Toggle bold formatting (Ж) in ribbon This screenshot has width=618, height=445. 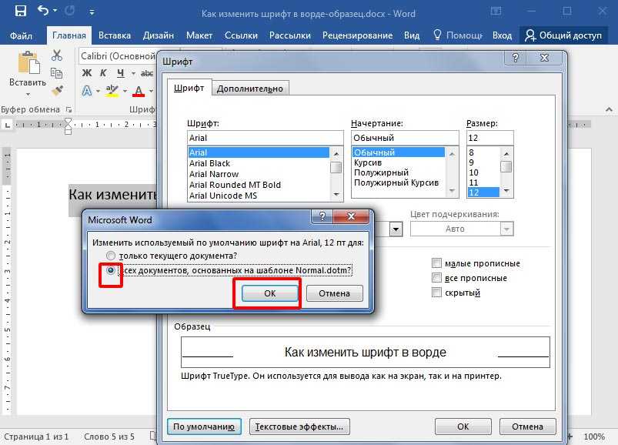[86, 73]
